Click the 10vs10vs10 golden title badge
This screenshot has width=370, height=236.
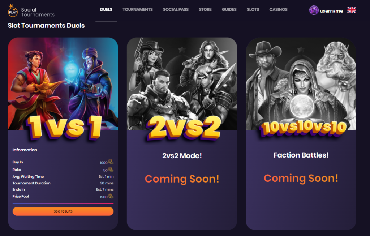pos(303,128)
